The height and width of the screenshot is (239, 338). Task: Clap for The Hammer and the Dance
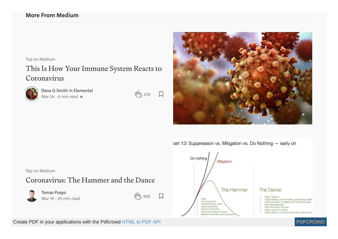coord(138,196)
